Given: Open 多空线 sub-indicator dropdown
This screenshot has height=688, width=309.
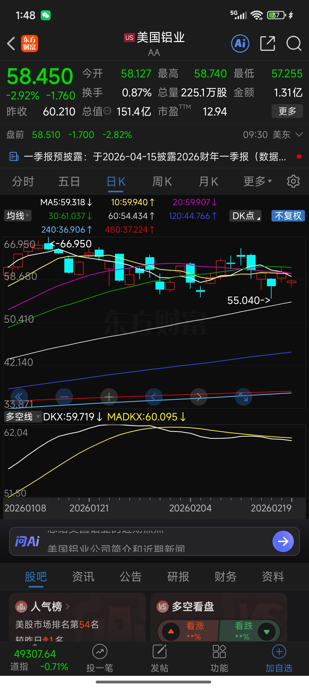Looking at the screenshot, I should (23, 417).
